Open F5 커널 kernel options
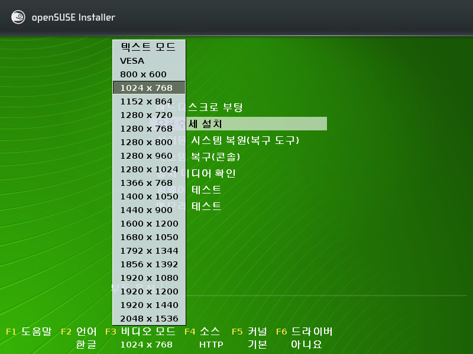473x354 pixels. click(x=250, y=332)
